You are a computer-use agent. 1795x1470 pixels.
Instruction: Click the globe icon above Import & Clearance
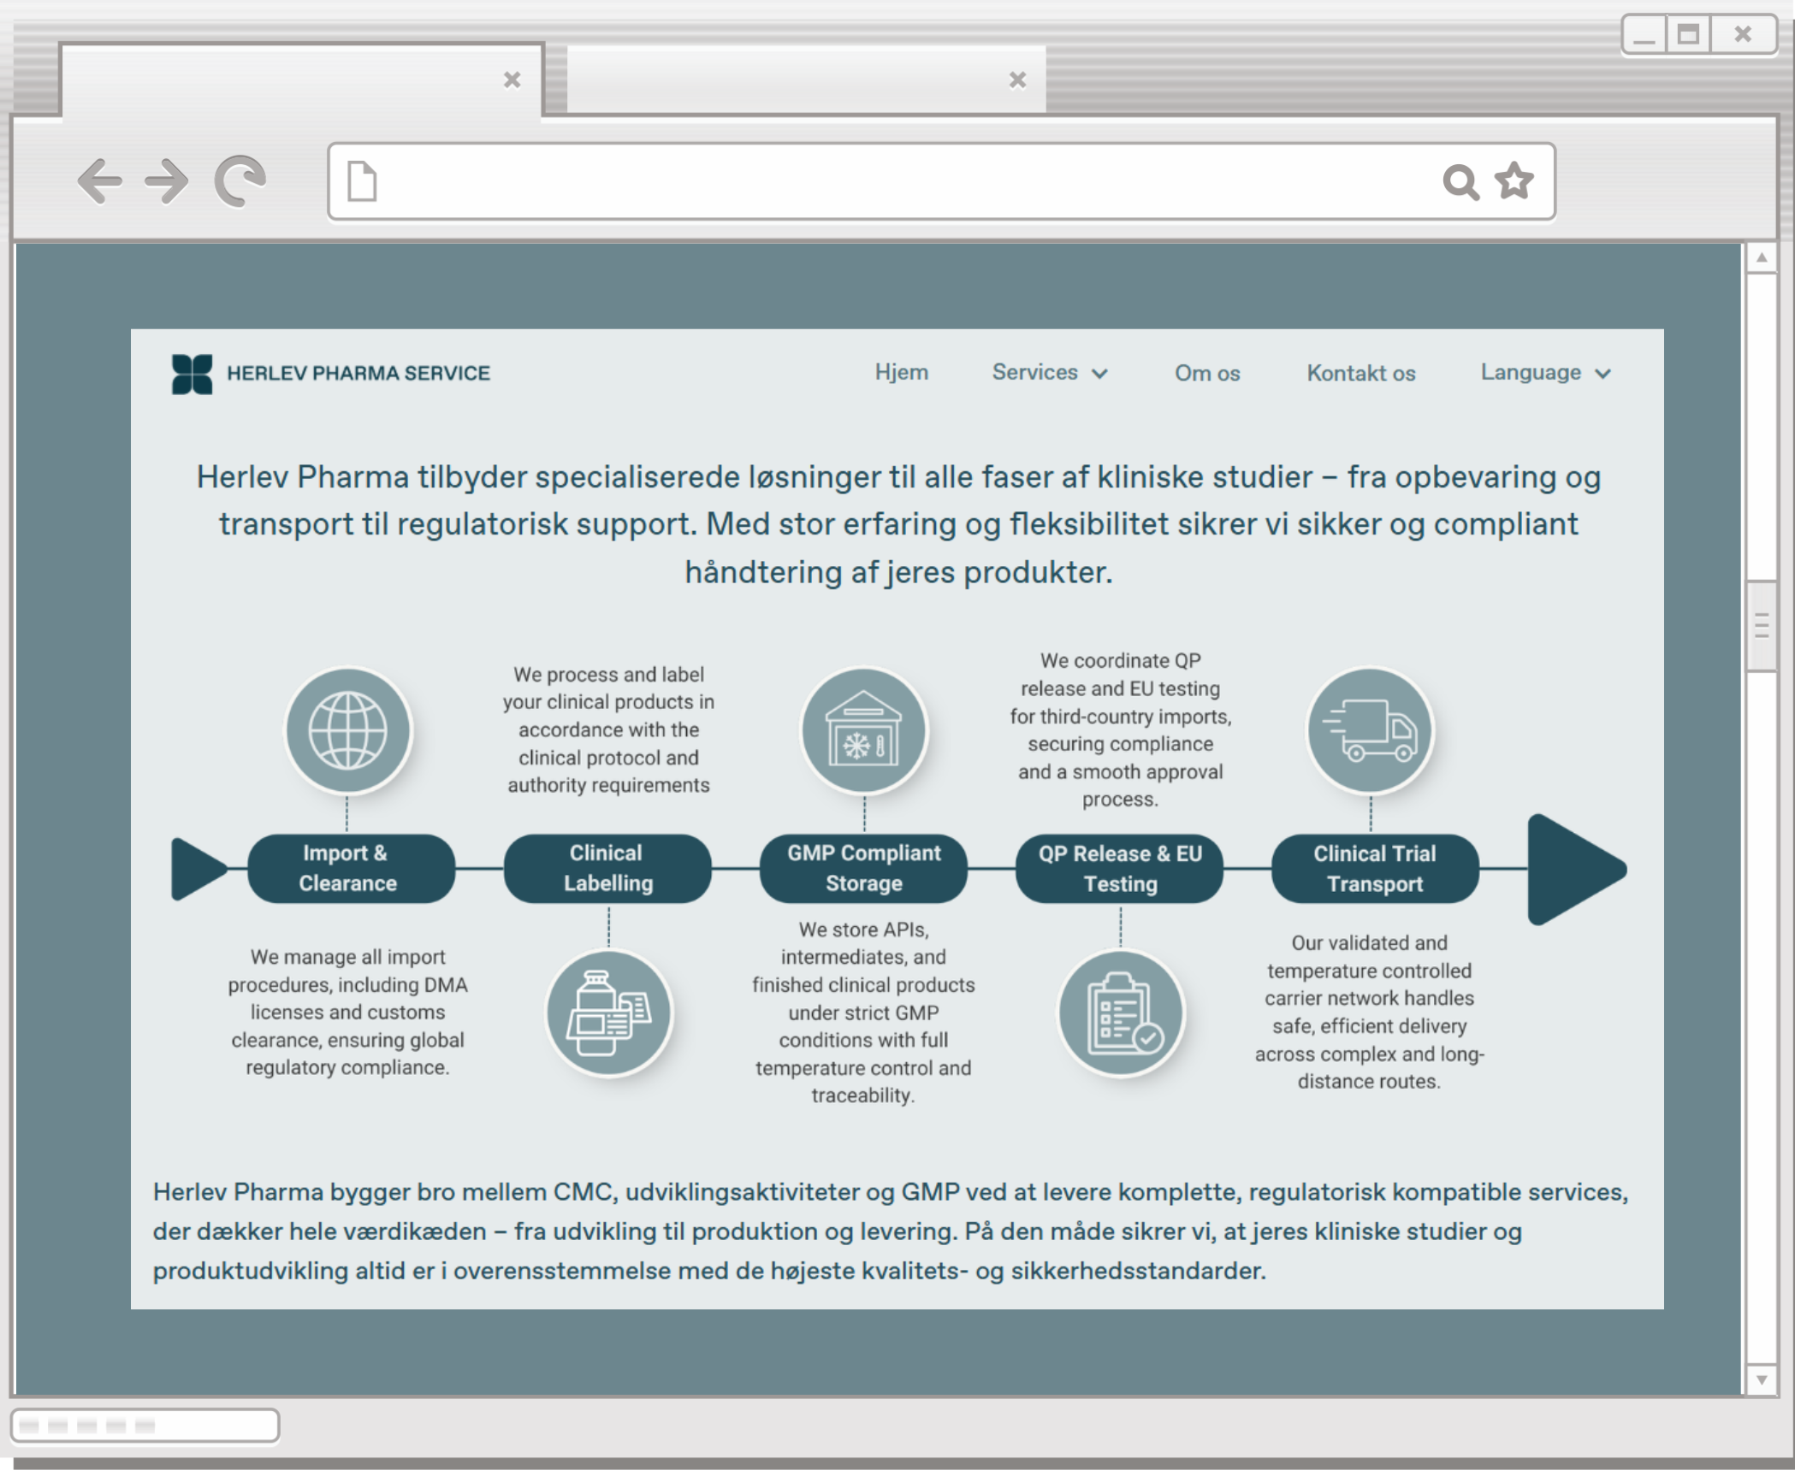347,731
